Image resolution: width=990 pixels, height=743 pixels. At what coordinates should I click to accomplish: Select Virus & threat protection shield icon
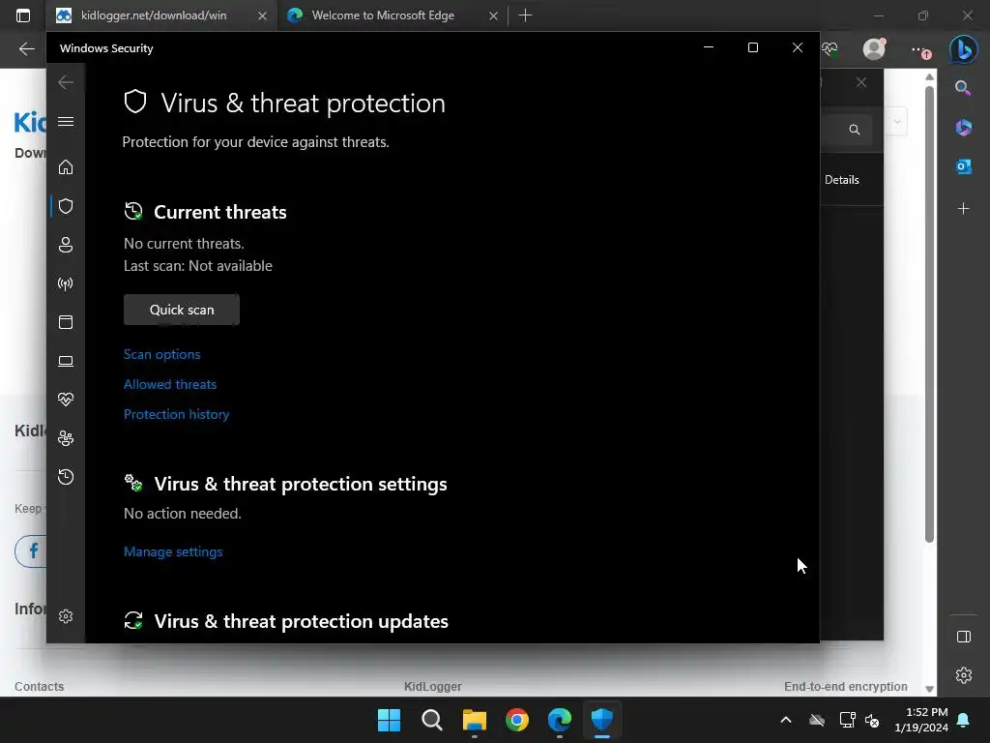pos(66,206)
